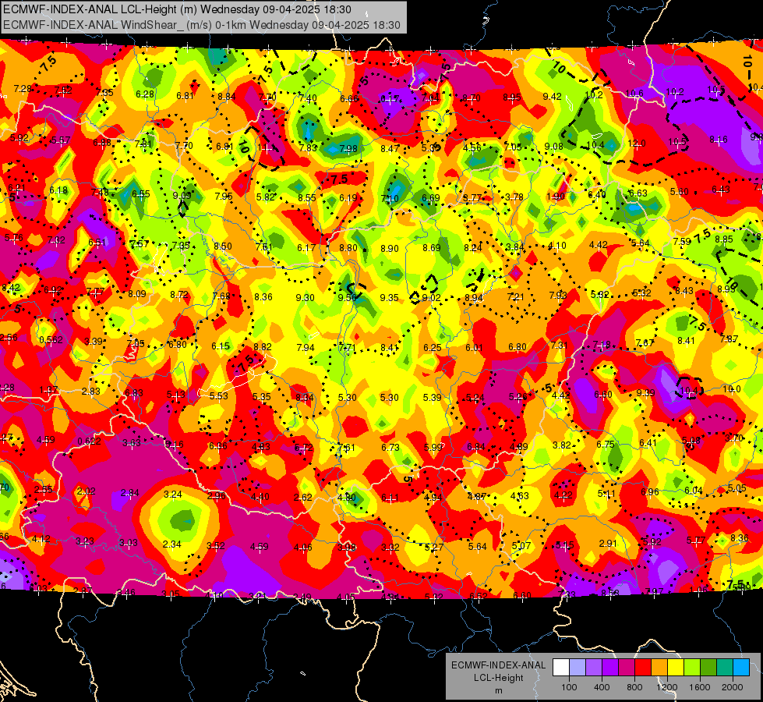Click the map value '3.82'
The image size is (763, 702).
point(562,445)
